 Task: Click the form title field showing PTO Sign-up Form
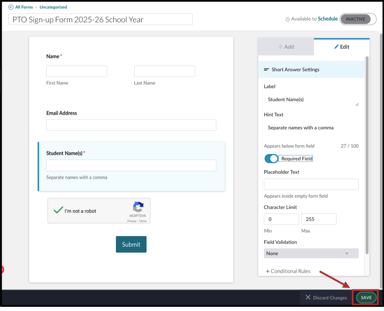(100, 19)
